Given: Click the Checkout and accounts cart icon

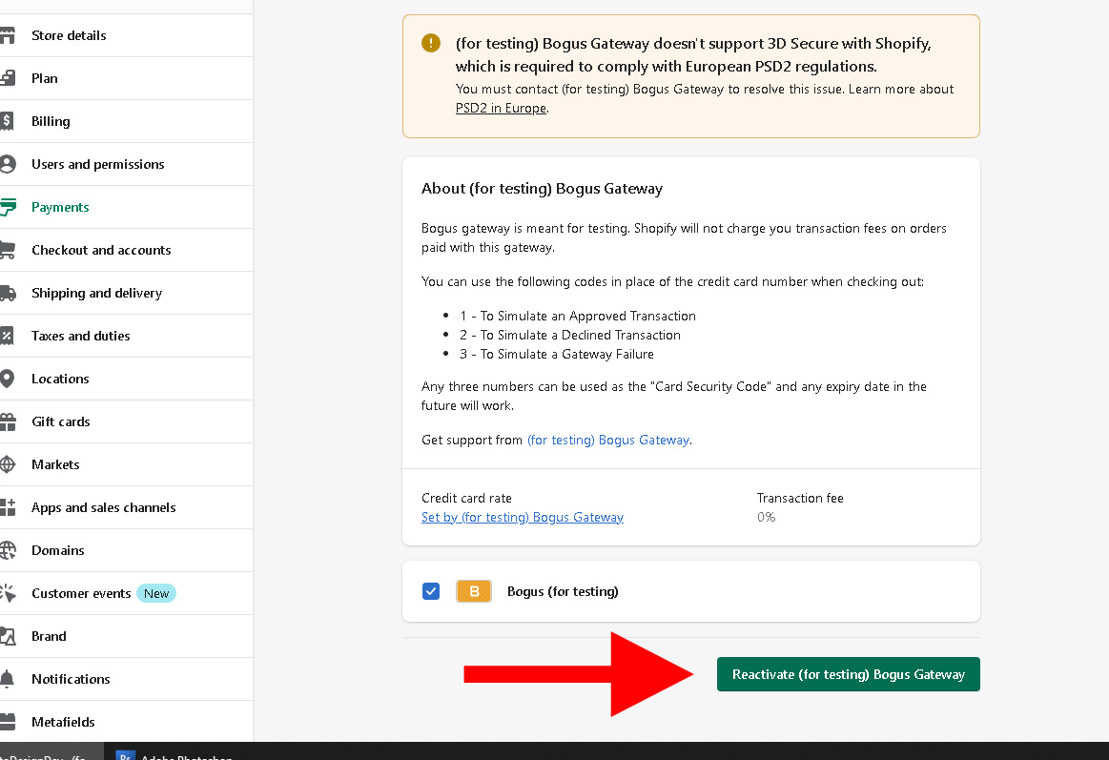Looking at the screenshot, I should pyautogui.click(x=7, y=250).
